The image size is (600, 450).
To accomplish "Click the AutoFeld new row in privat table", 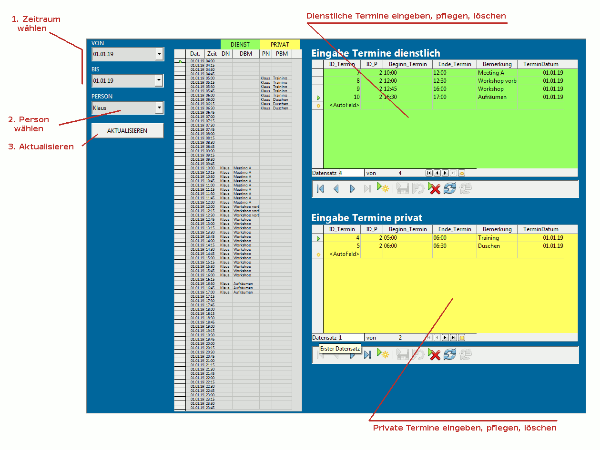I will (344, 254).
